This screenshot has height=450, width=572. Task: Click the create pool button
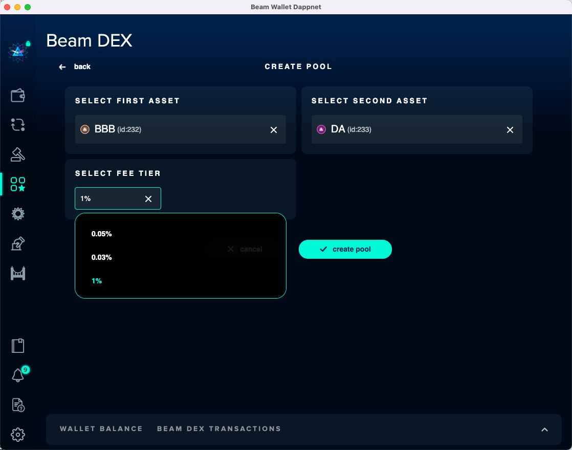coord(345,249)
